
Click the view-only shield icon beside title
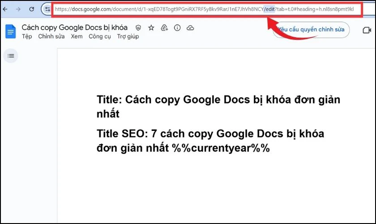coord(138,28)
